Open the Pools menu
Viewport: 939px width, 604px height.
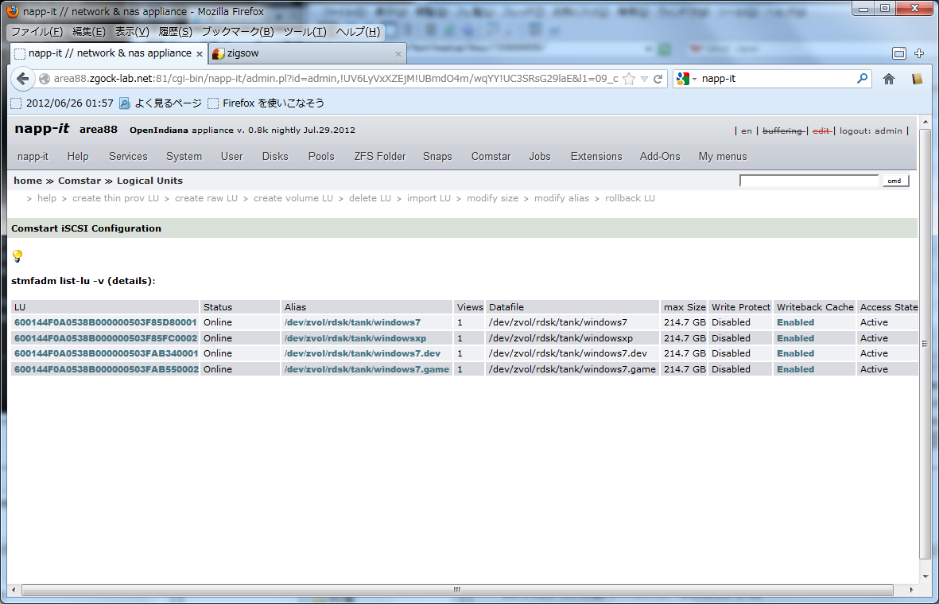(321, 157)
